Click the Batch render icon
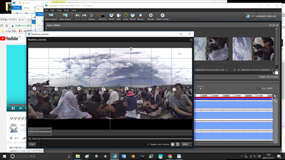The height and width of the screenshot is (160, 285). [163, 16]
